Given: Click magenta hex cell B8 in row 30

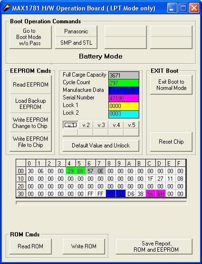Looking at the screenshot, I should coord(161,194).
